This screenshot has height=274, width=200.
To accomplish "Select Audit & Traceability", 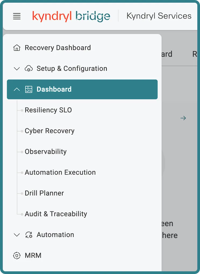I will click(x=56, y=214).
